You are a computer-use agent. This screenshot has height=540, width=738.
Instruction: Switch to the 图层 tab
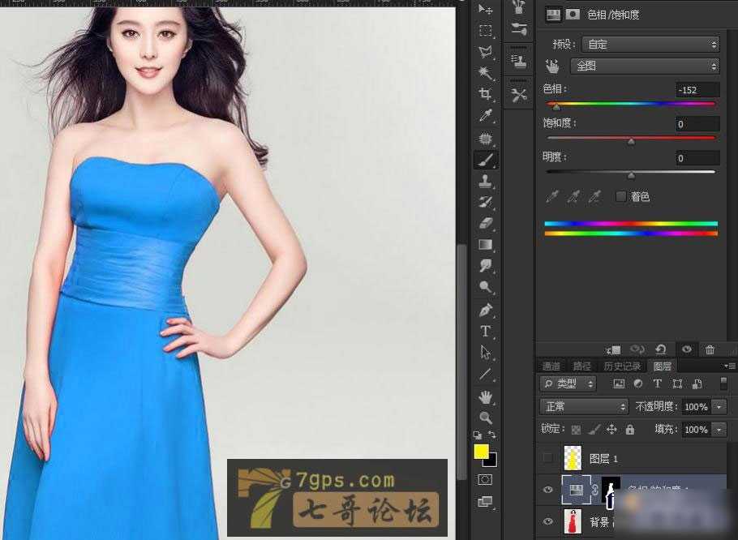pyautogui.click(x=662, y=366)
